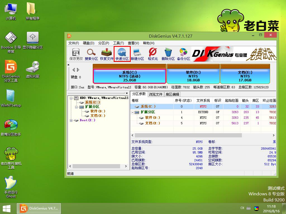Expand the Boot (X:) tree node

71,120
